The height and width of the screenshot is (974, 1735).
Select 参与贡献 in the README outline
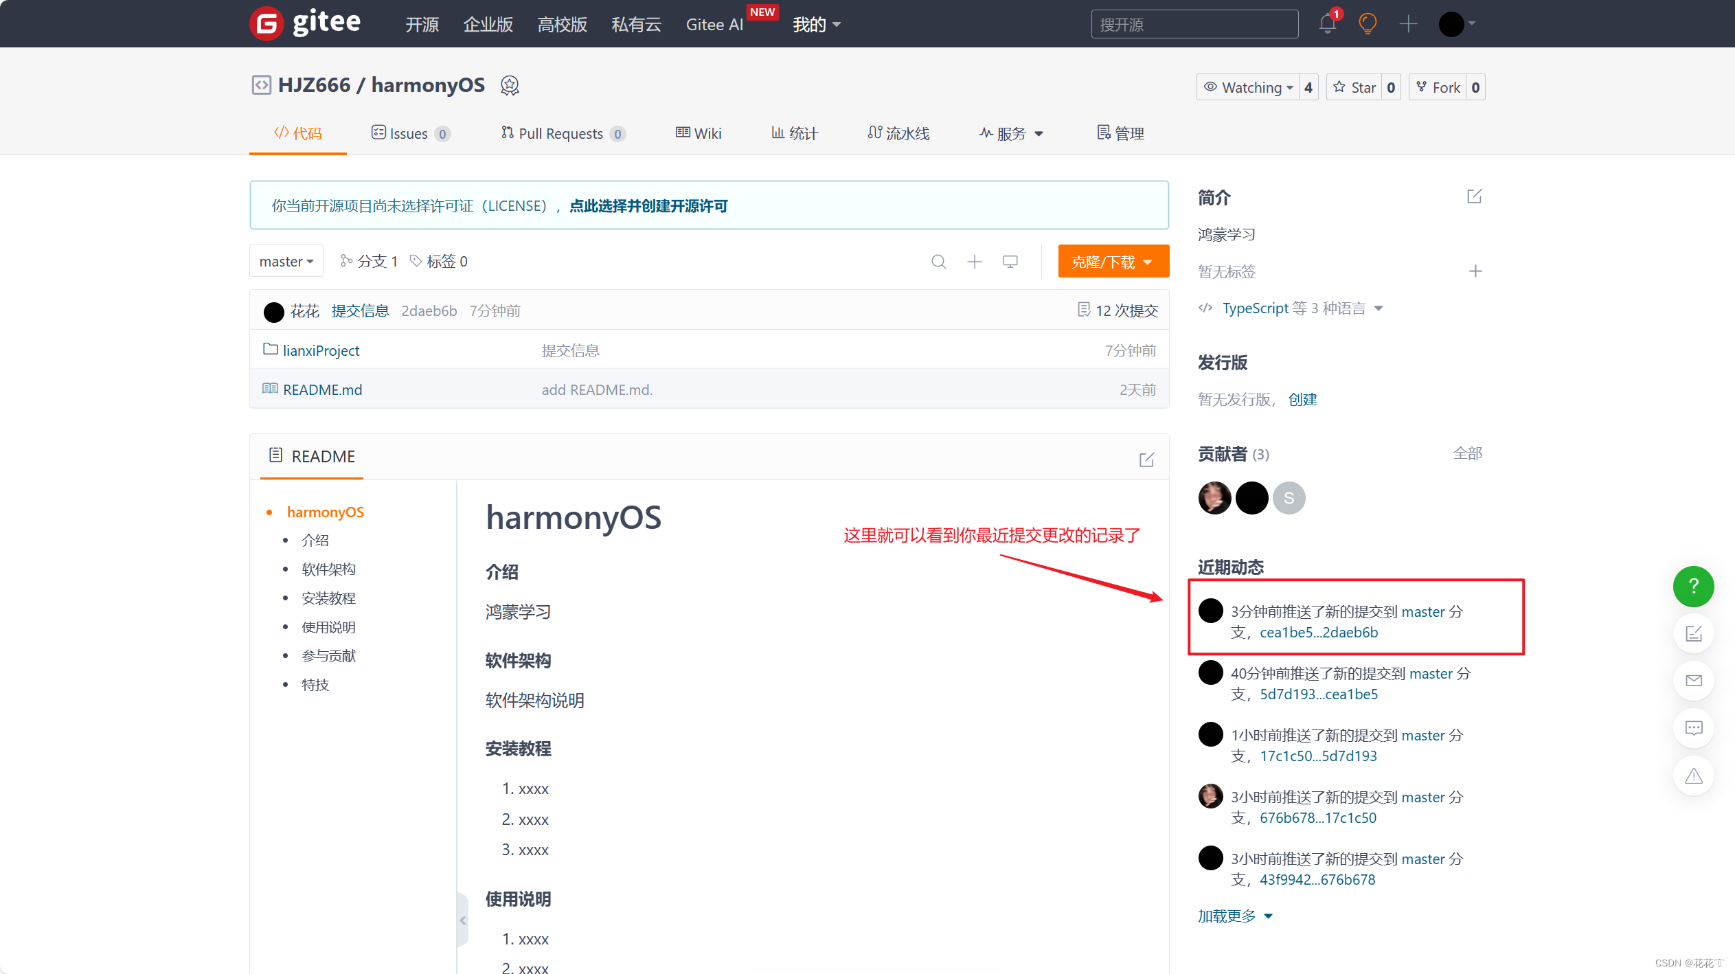328,656
